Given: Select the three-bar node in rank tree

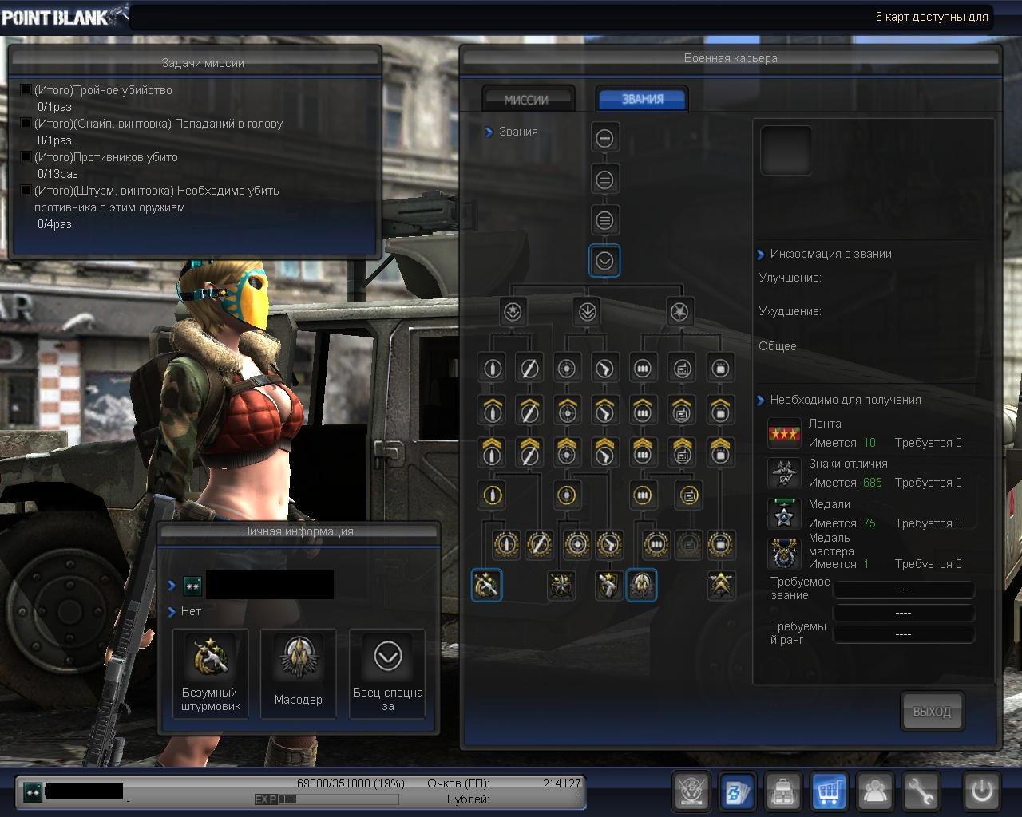Looking at the screenshot, I should (604, 219).
